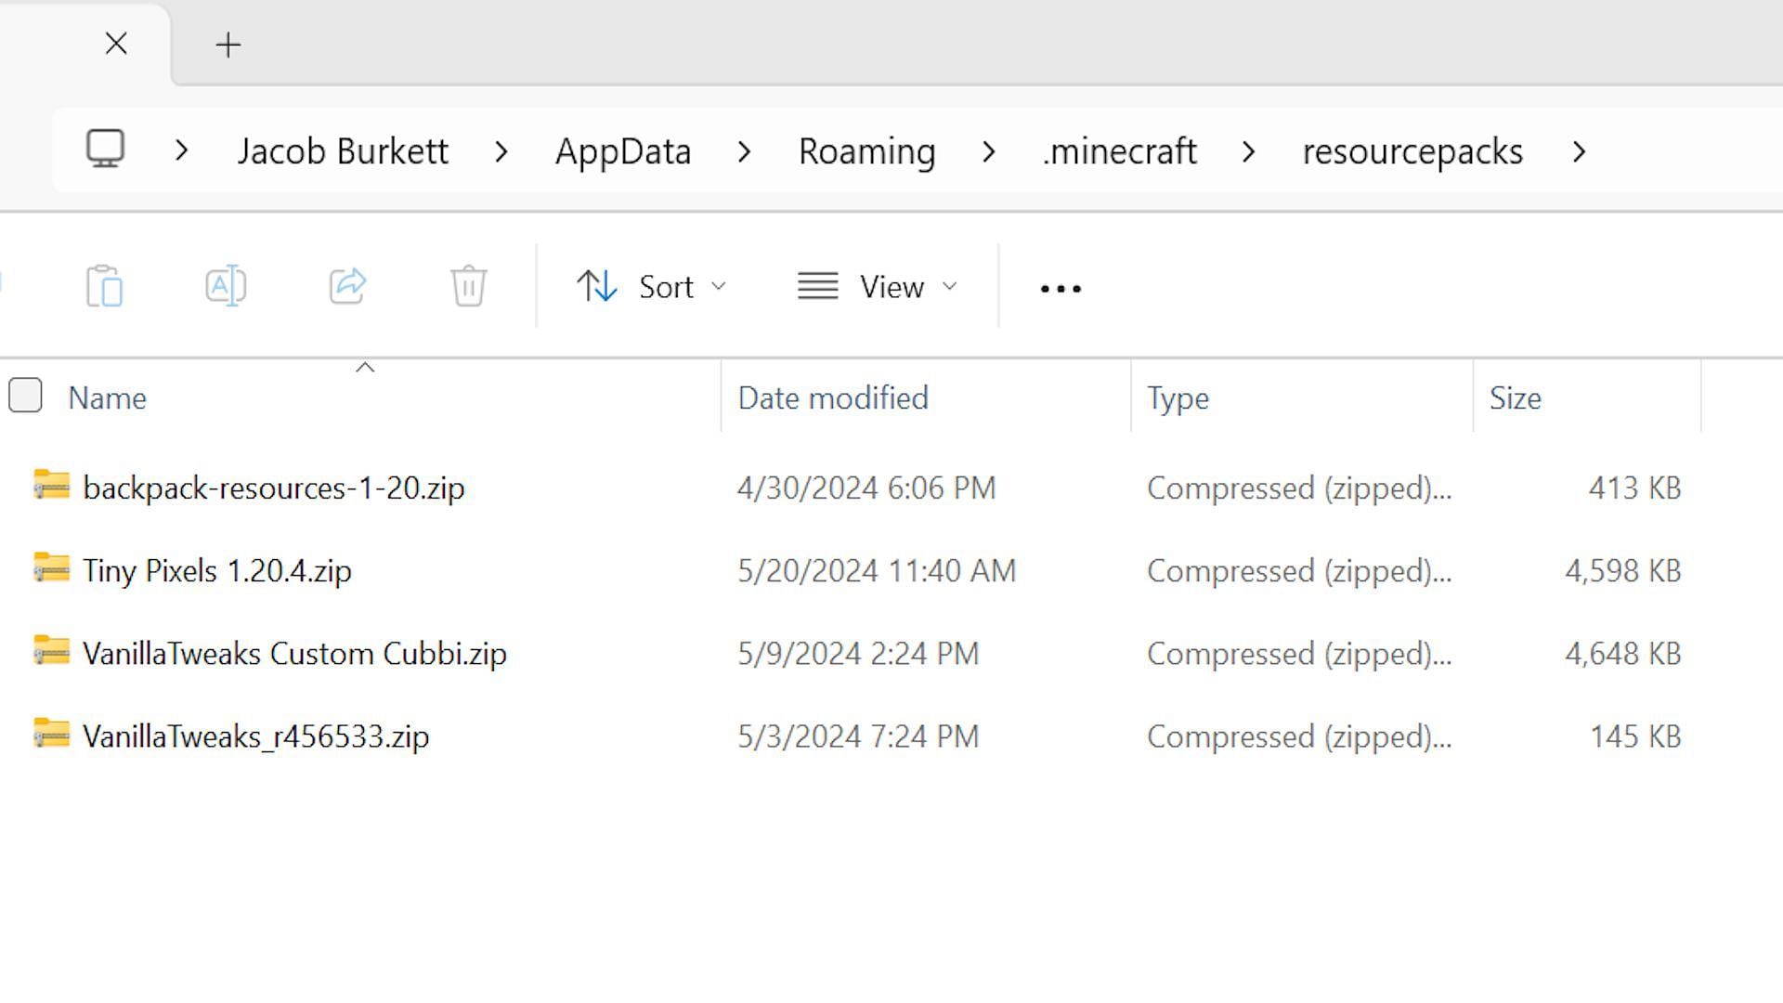Click Type cell of VanillaTweaks_r456533 row
The width and height of the screenshot is (1783, 1003).
pos(1299,736)
